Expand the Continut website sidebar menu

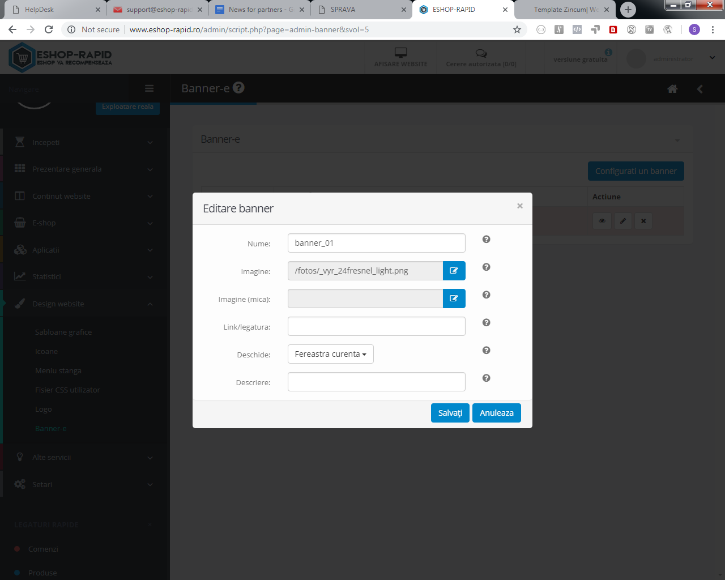85,196
